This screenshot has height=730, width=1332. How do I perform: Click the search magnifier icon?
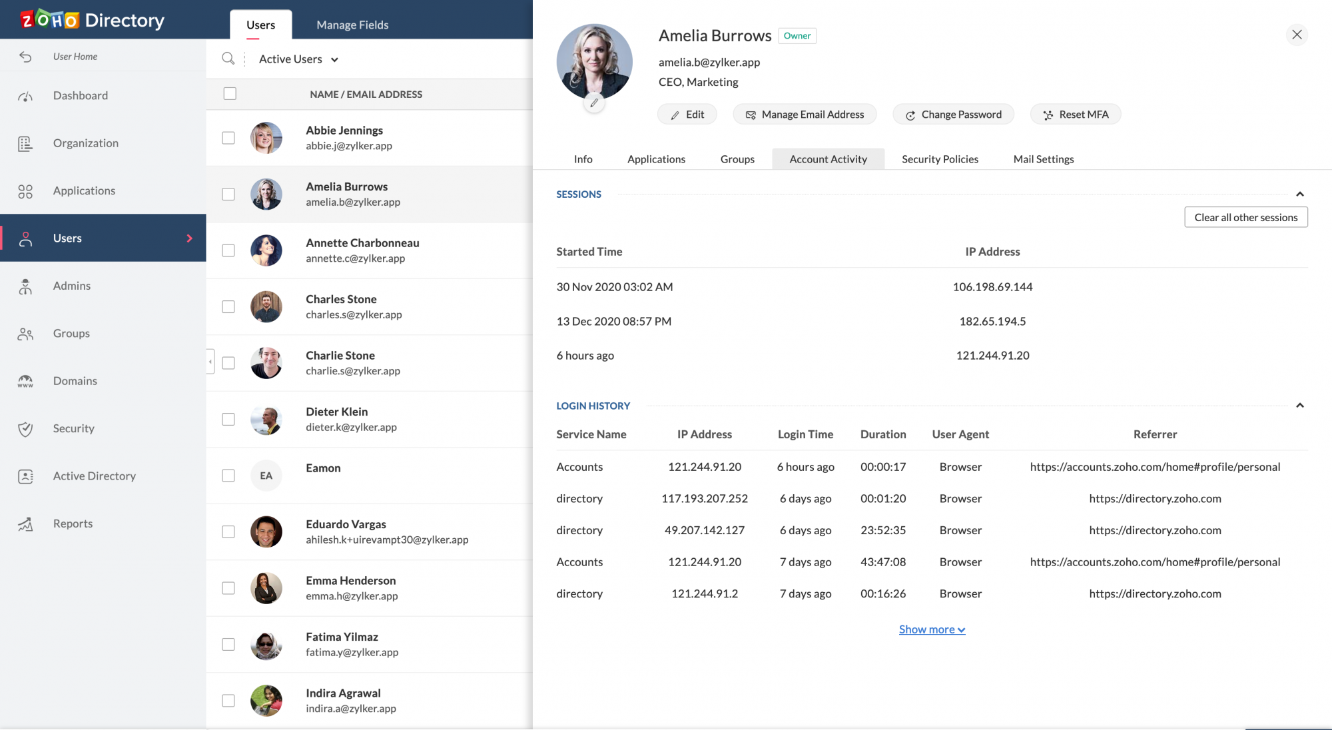pyautogui.click(x=228, y=59)
